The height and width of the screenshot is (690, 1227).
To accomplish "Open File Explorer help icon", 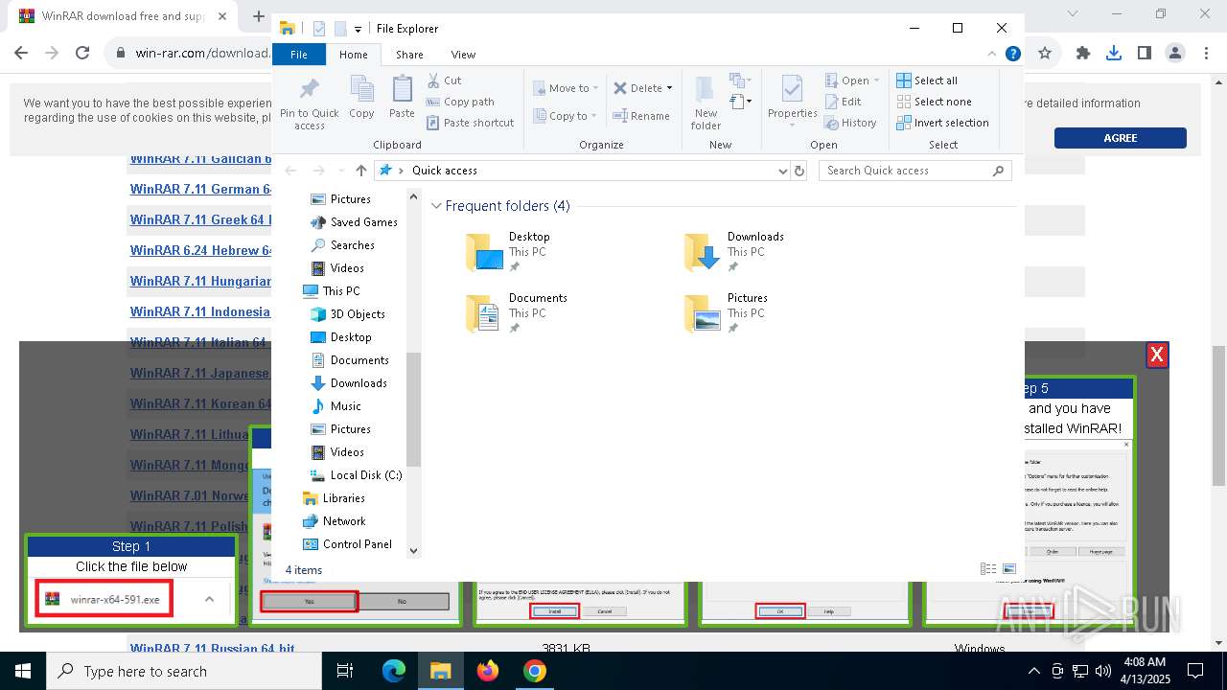I will pos(1012,55).
